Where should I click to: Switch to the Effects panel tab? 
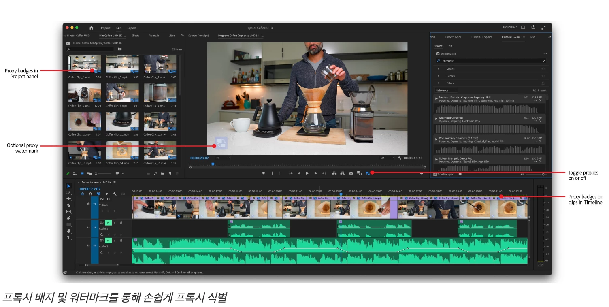pos(135,36)
